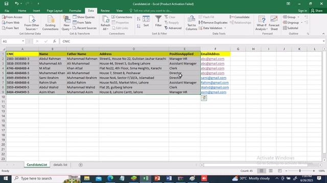This screenshot has height=183, width=327.
Task: Switch to the Insert tab
Action: click(36, 11)
